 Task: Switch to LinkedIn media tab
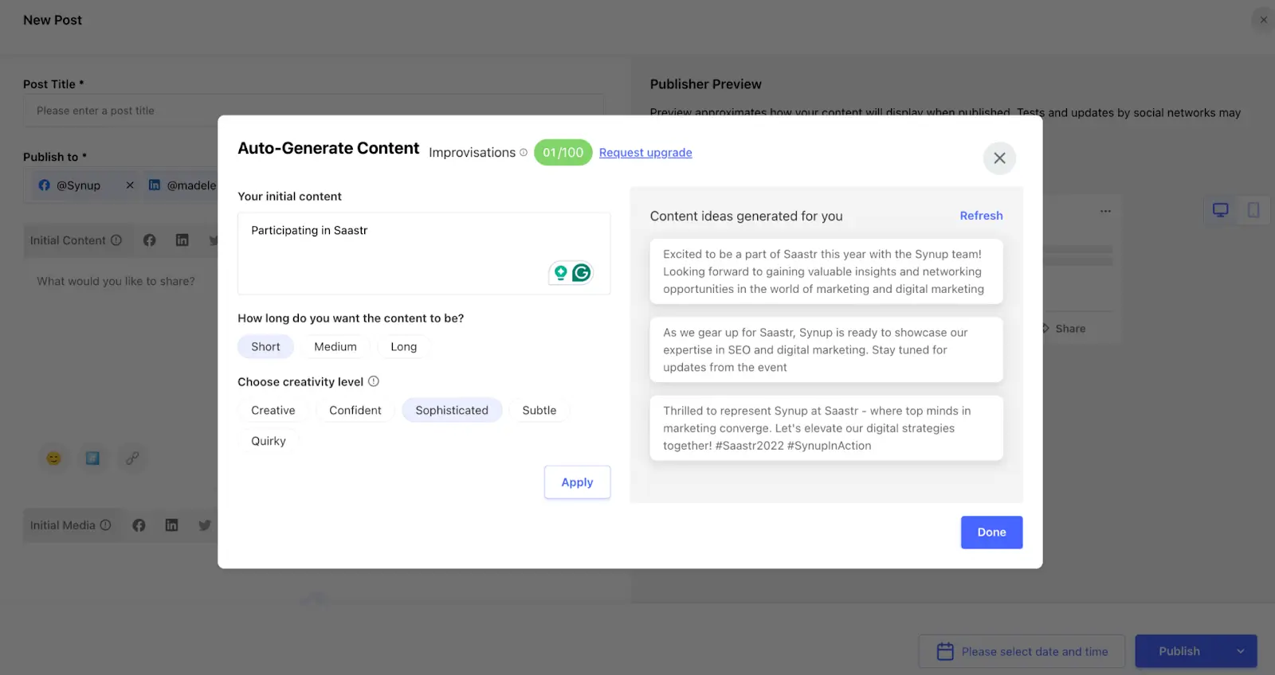click(172, 525)
